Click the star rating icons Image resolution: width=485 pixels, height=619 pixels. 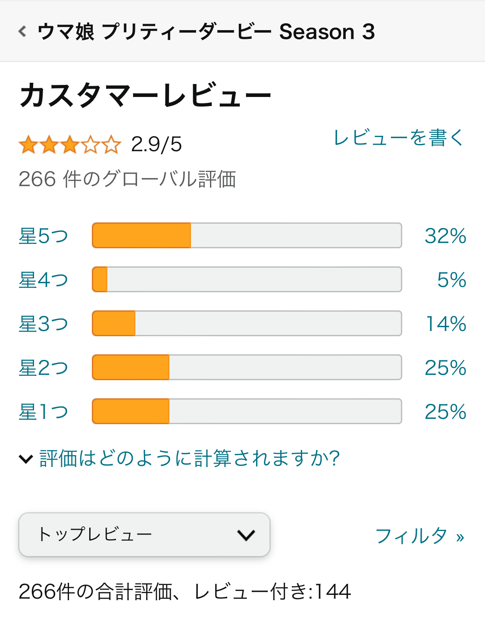tap(69, 144)
